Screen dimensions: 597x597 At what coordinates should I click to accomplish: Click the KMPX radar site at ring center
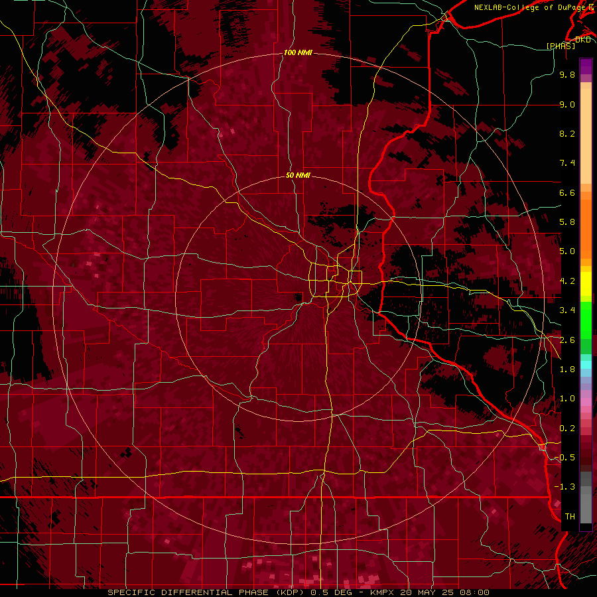[x=298, y=297]
